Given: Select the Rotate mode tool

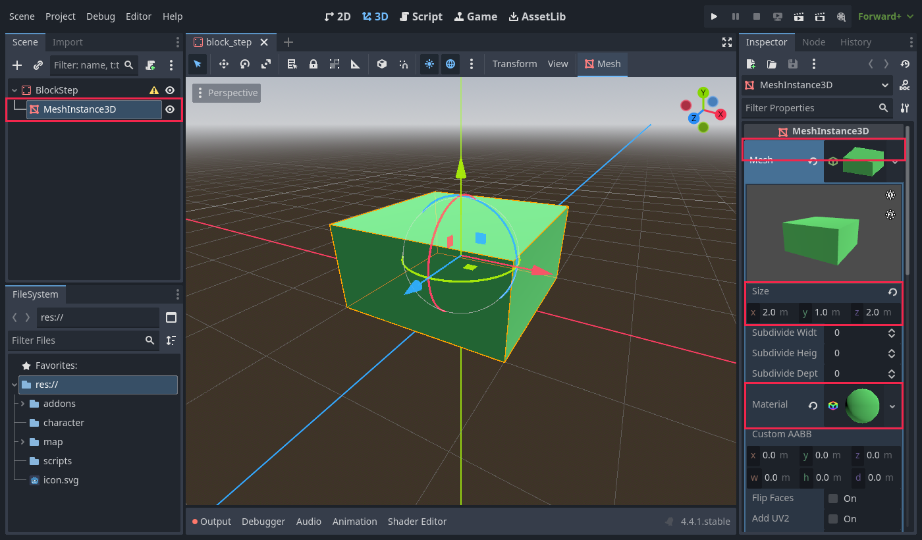Looking at the screenshot, I should pos(245,64).
